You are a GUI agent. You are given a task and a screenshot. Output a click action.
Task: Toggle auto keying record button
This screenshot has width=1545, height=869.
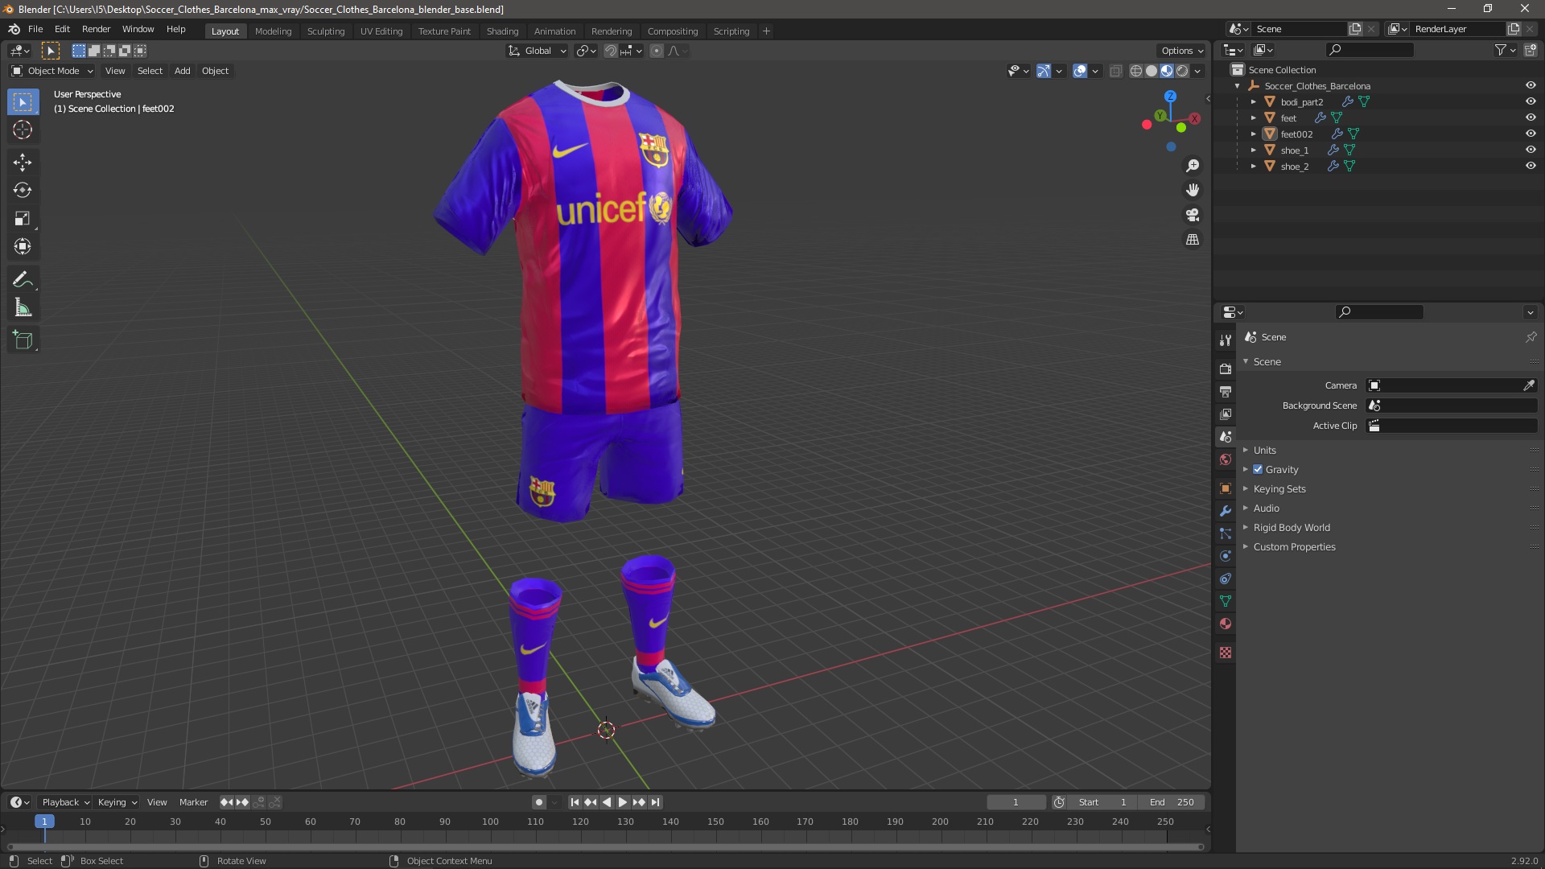[539, 802]
